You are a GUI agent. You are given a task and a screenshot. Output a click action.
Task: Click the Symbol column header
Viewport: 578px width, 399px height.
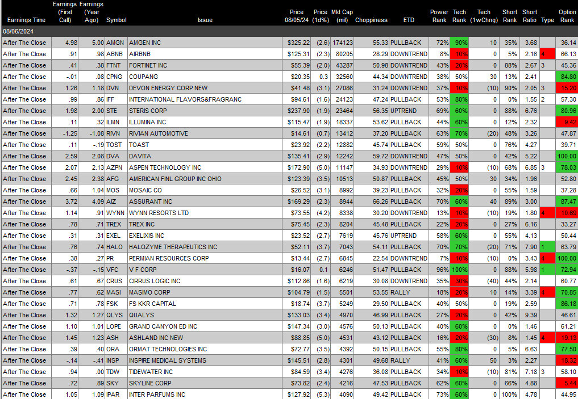pos(116,20)
